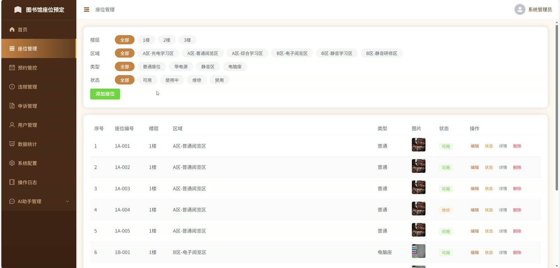Filter seats by 1楼

[146, 40]
